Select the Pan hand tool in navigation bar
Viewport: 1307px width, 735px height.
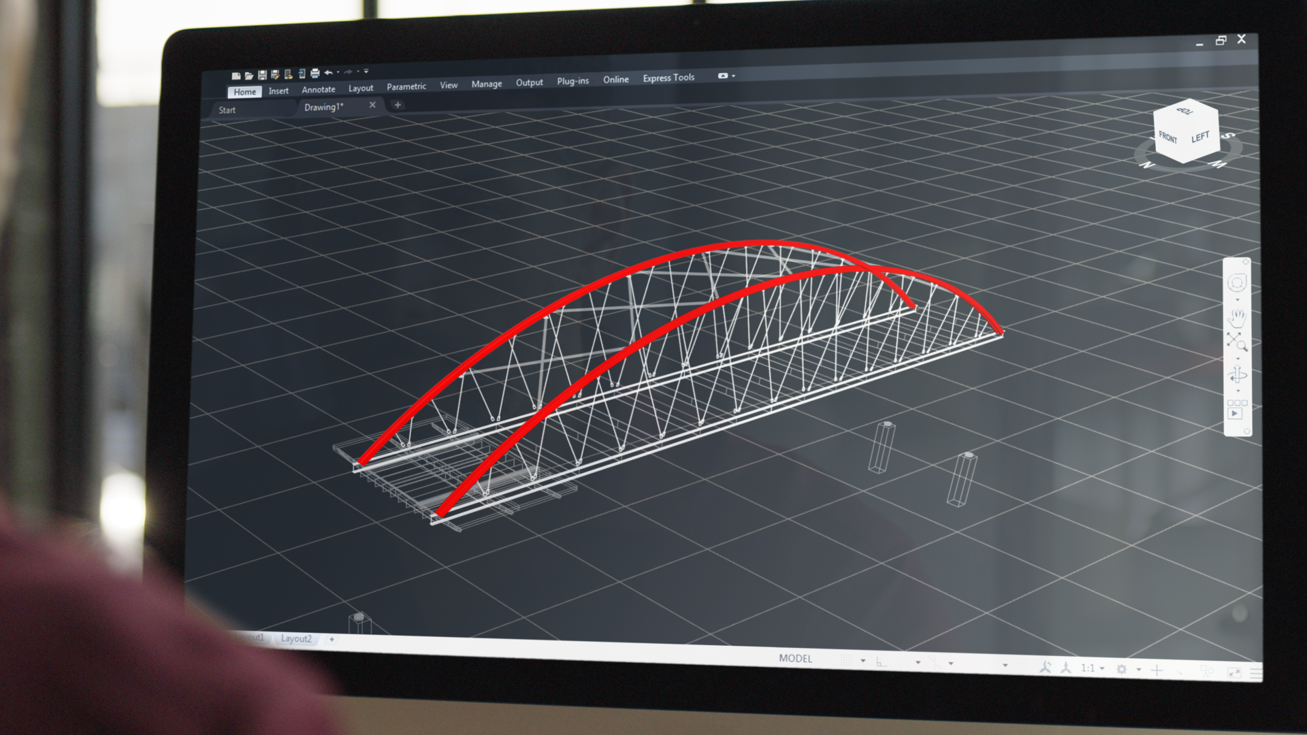tap(1237, 316)
